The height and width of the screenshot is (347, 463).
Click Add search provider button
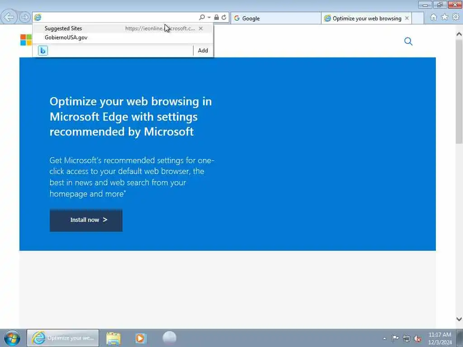[203, 51]
